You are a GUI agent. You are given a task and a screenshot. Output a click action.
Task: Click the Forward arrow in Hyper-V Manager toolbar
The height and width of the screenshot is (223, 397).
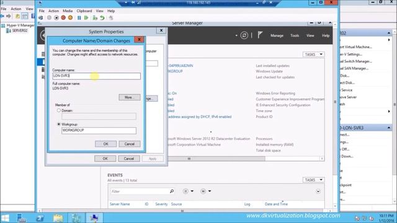(9, 16)
